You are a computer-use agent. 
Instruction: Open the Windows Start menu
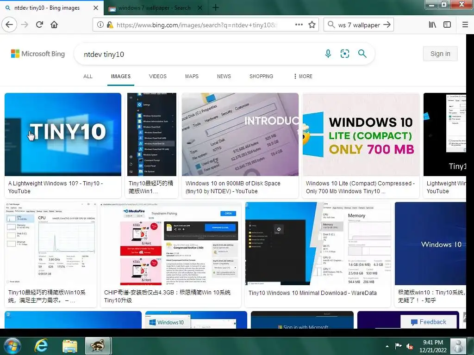point(12,346)
